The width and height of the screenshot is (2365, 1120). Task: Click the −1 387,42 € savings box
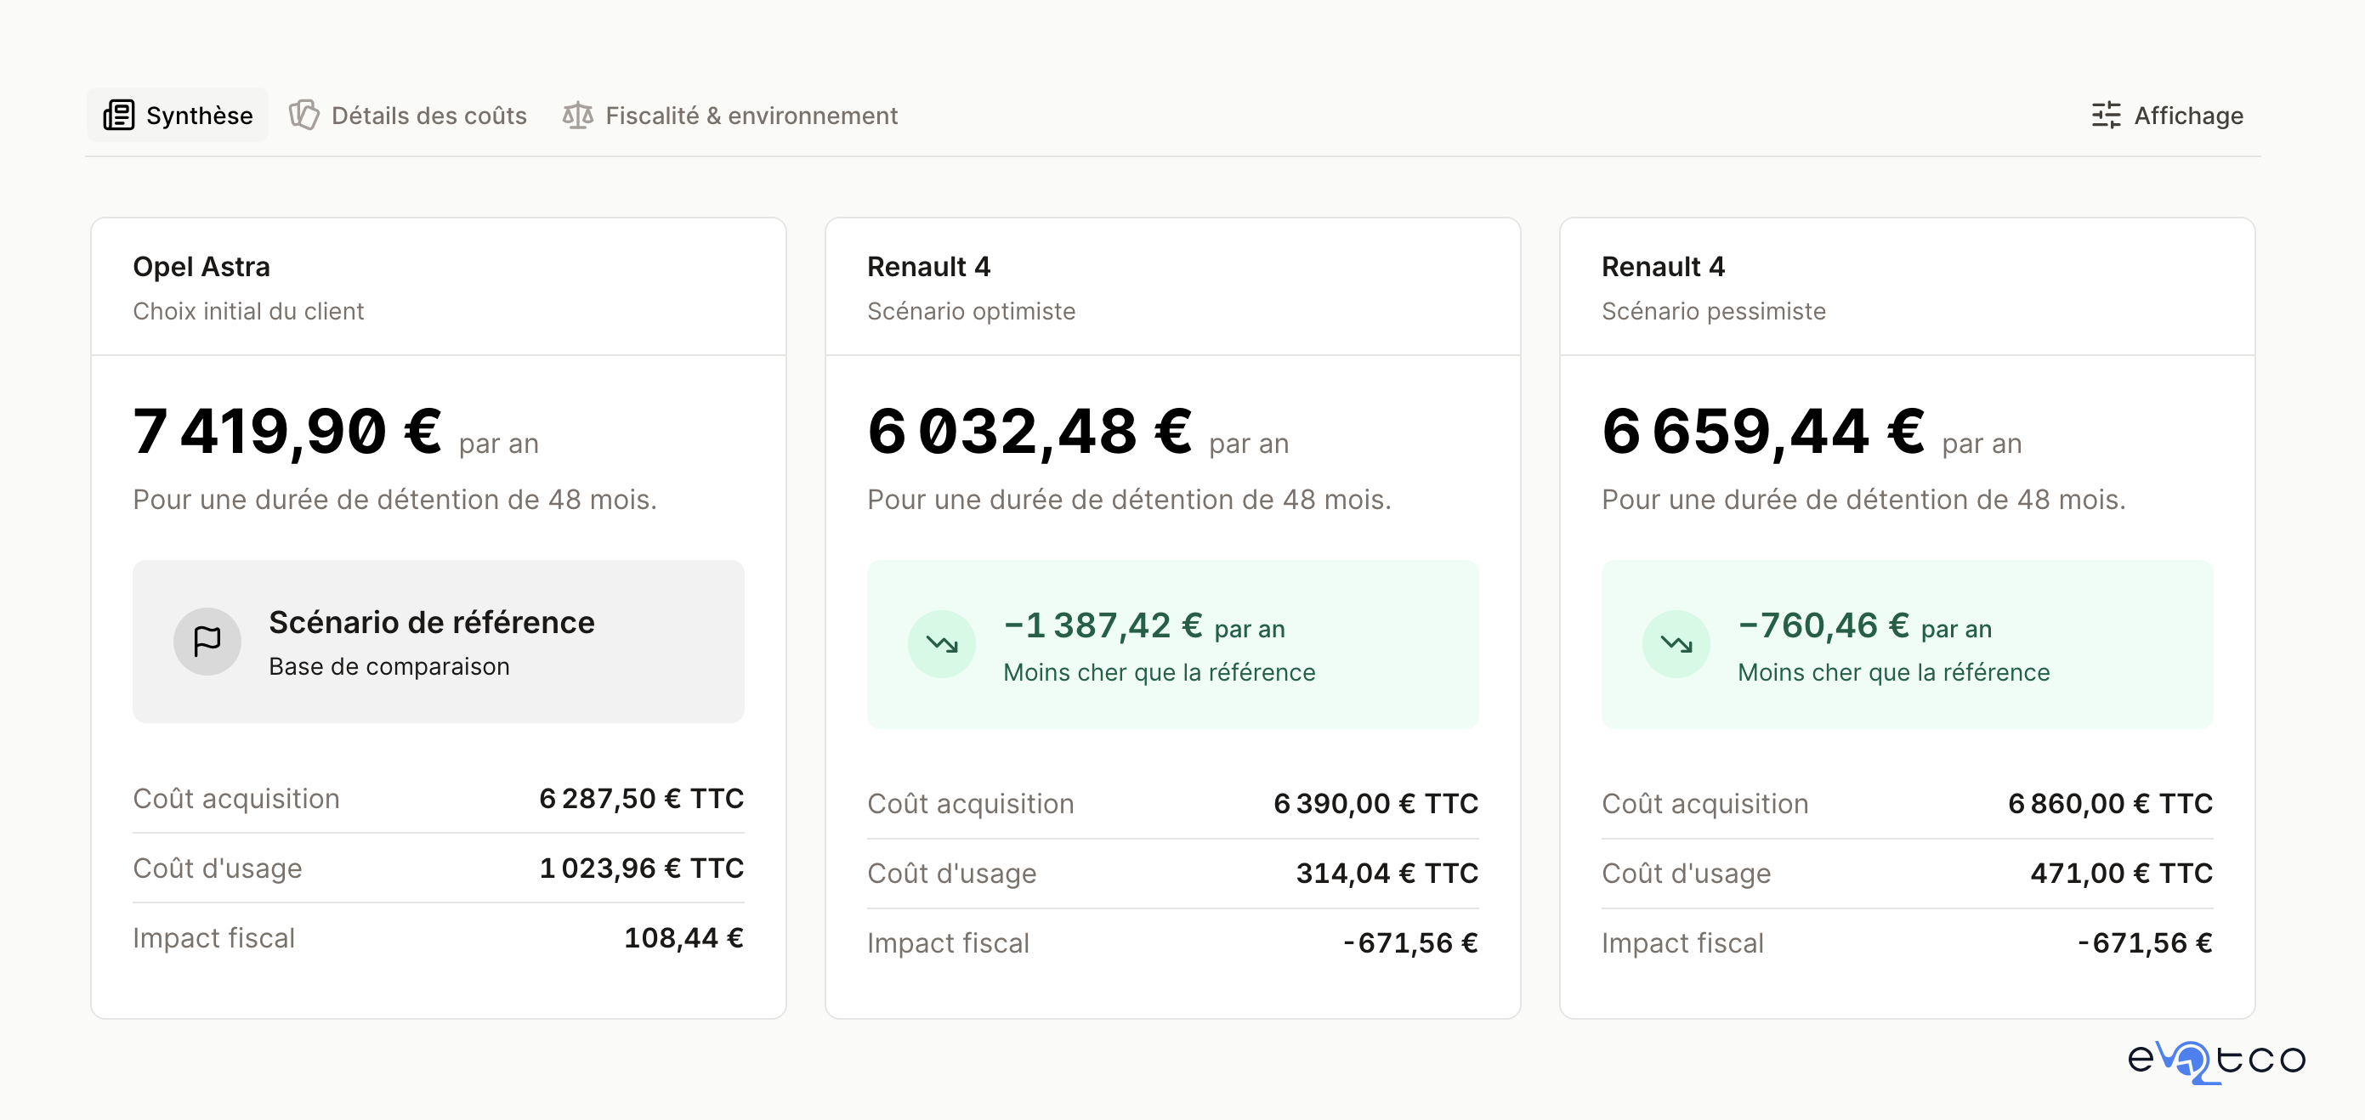(x=1173, y=643)
